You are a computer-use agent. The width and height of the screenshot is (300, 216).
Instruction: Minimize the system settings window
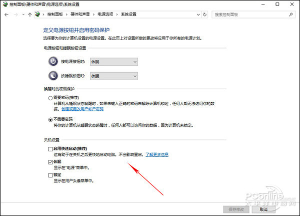263,4
